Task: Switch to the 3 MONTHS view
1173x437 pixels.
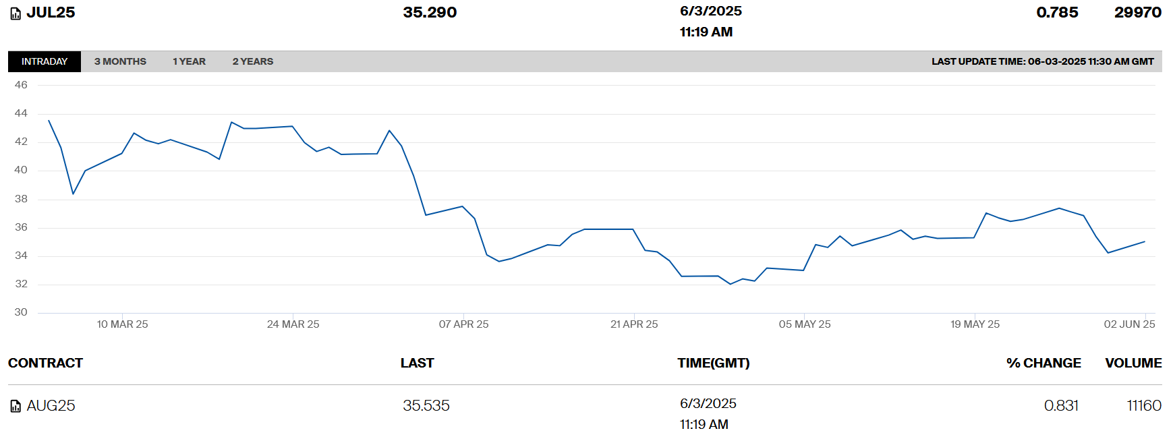Action: click(120, 61)
